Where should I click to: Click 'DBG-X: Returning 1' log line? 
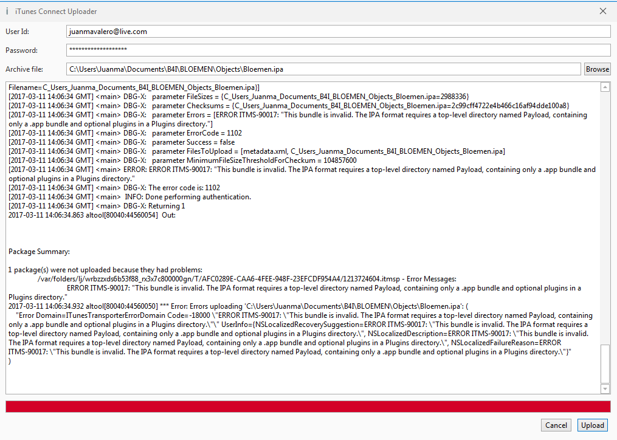(97, 206)
